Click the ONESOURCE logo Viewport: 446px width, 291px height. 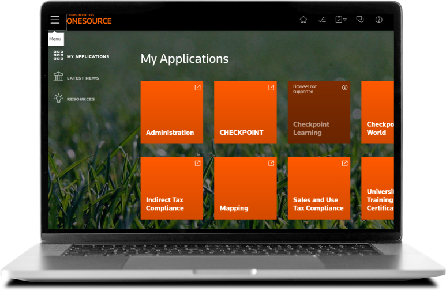tap(89, 20)
